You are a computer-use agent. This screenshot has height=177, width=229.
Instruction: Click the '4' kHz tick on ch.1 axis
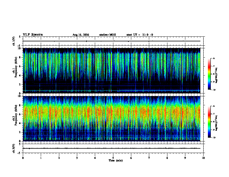click(x=20, y=75)
